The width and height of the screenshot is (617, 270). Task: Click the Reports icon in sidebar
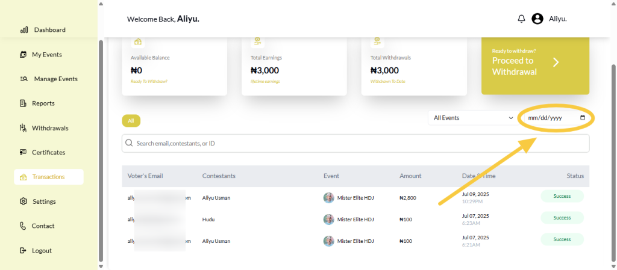coord(23,103)
